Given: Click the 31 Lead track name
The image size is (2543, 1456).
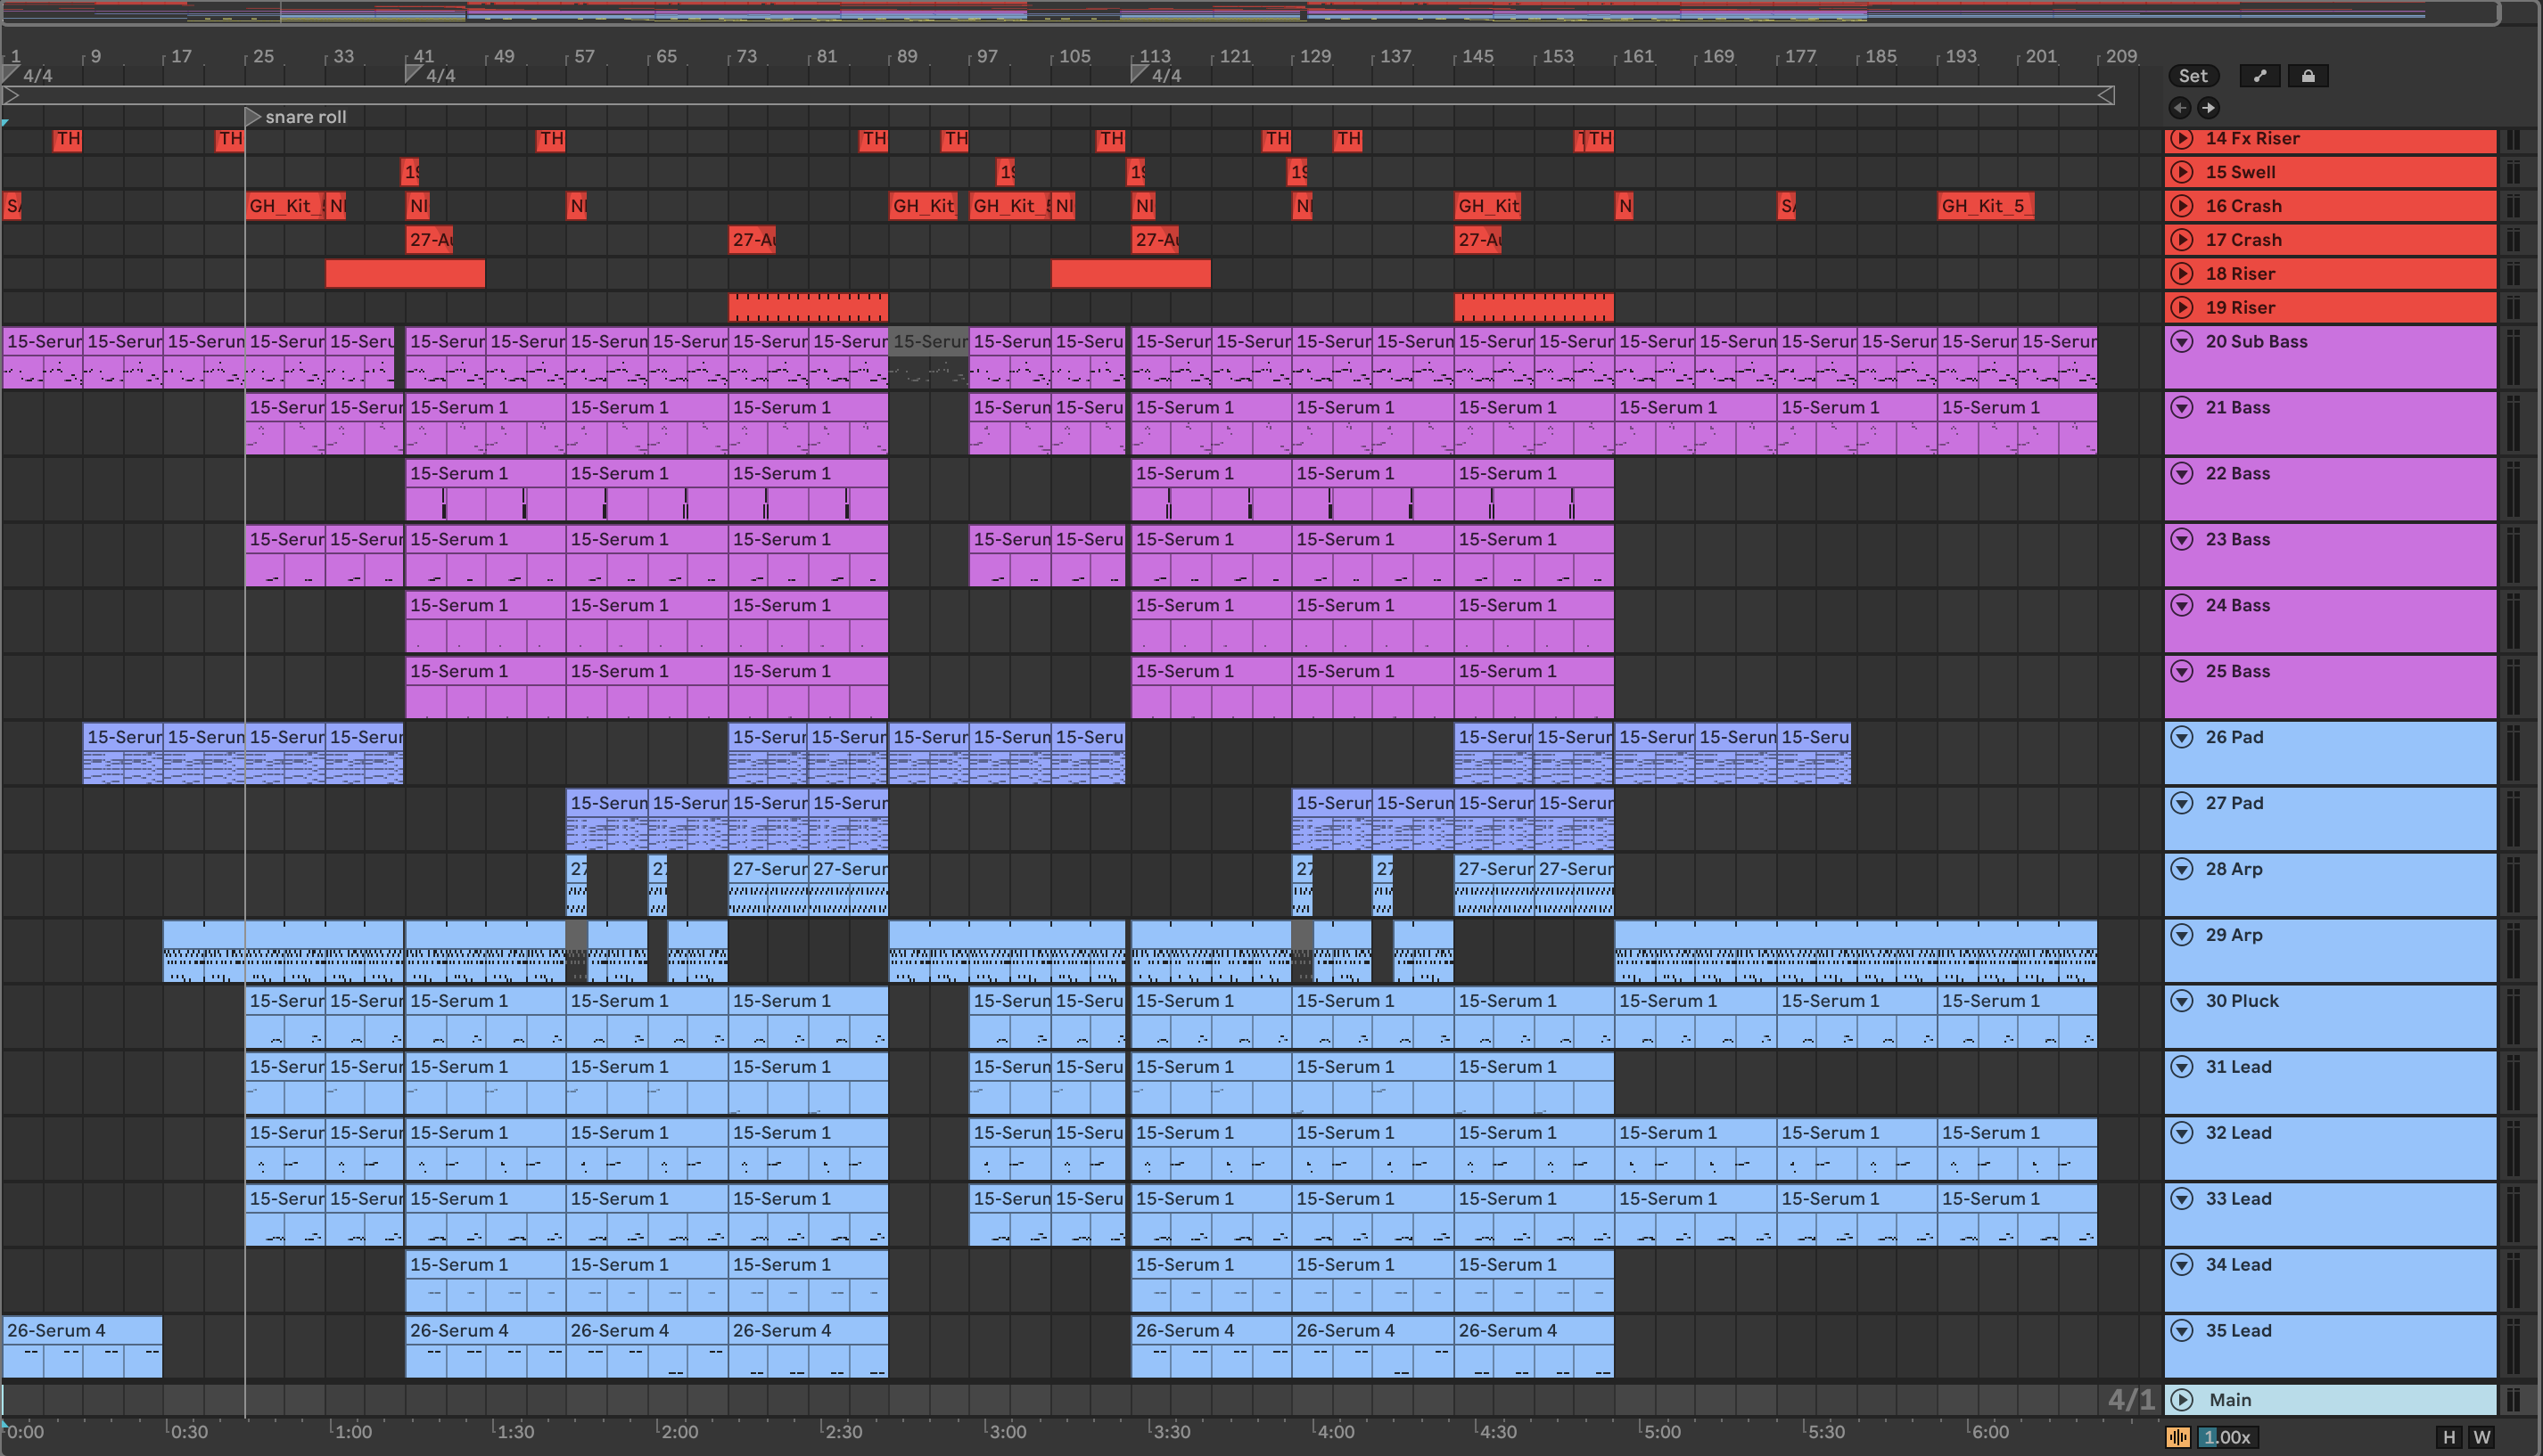Looking at the screenshot, I should [x=2238, y=1067].
